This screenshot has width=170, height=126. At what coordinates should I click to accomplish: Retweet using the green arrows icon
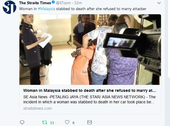pos(45,122)
